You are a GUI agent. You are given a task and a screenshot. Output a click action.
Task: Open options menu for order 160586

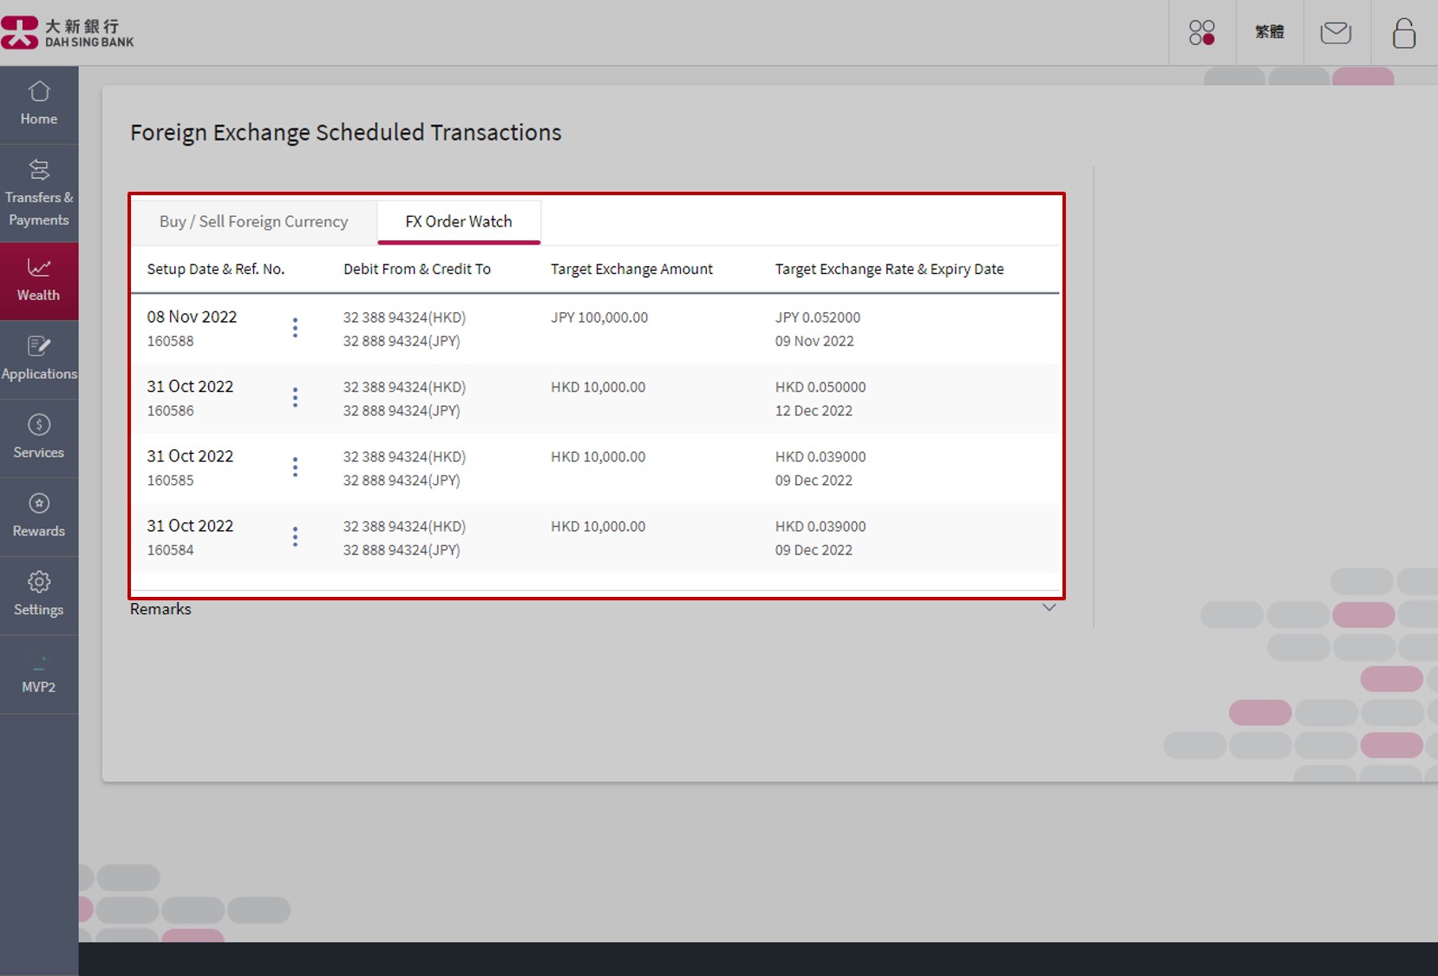coord(295,397)
